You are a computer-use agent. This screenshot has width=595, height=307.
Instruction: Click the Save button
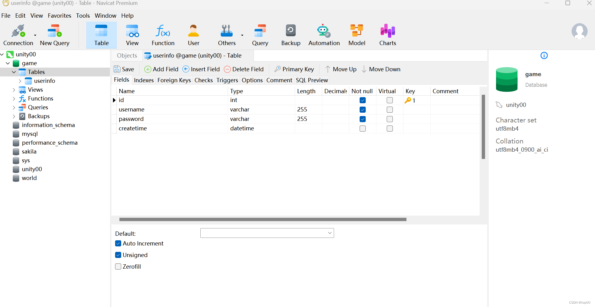coord(124,69)
